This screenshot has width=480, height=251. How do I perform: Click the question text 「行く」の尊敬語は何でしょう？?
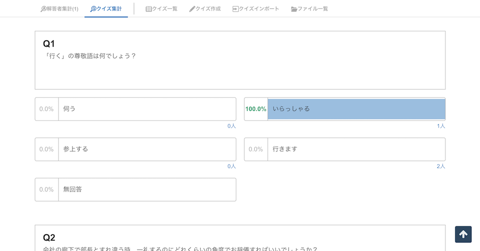(90, 56)
